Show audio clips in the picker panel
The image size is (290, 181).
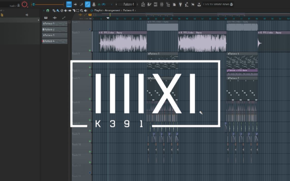pos(55,18)
